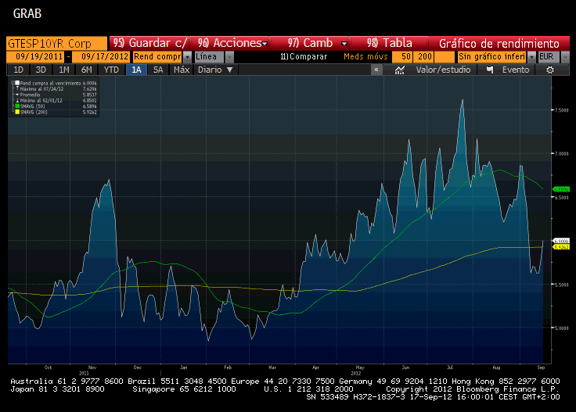Click the yellow SMAVG (200) color swatch

click(17, 112)
